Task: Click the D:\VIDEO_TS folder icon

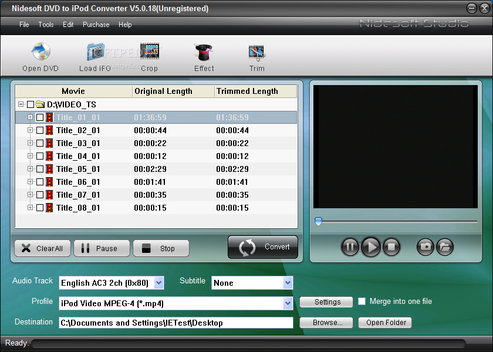Action: coord(40,104)
